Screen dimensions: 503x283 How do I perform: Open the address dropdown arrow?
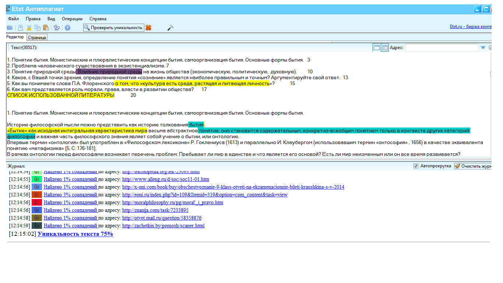pyautogui.click(x=483, y=48)
